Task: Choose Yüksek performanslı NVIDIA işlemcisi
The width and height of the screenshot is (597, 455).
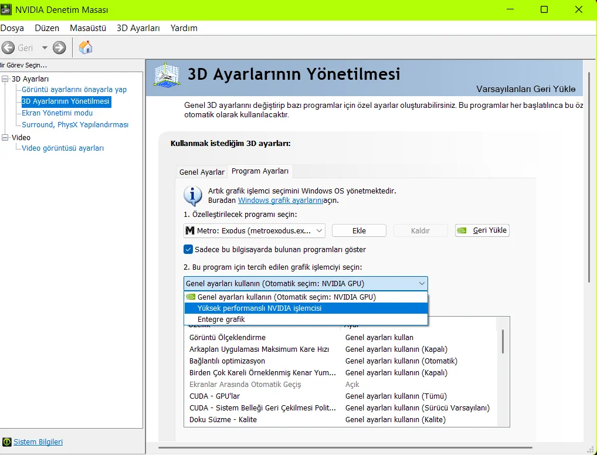Action: coord(306,308)
